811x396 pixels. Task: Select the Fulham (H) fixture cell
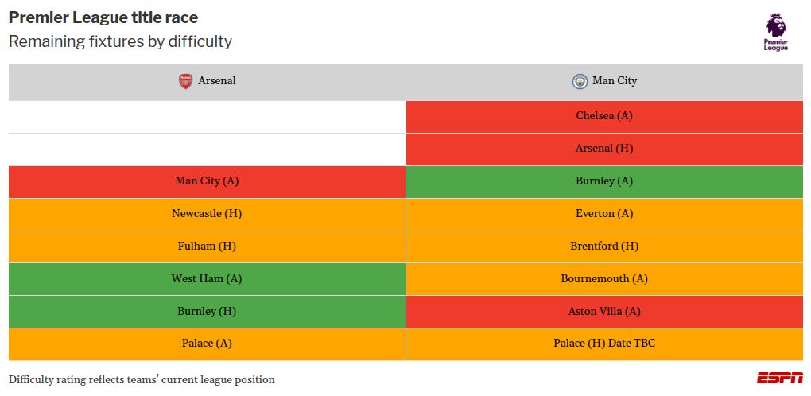pos(207,247)
